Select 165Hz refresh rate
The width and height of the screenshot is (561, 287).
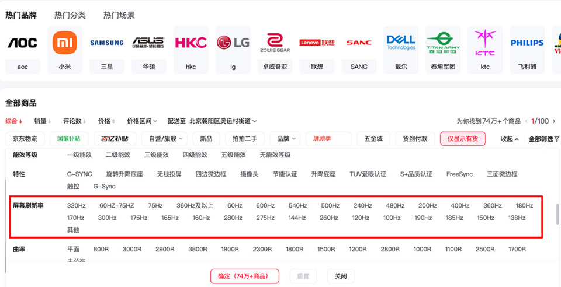click(x=170, y=218)
